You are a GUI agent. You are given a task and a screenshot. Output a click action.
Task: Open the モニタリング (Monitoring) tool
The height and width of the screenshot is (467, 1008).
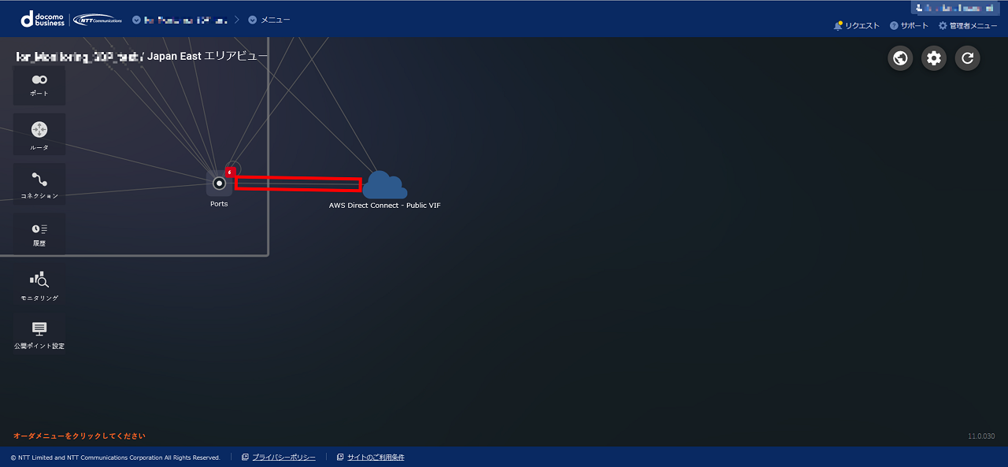tap(39, 285)
